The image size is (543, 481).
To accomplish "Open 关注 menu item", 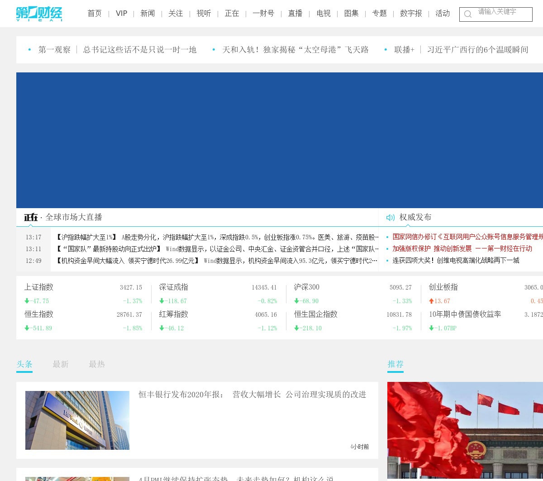I will pos(176,14).
